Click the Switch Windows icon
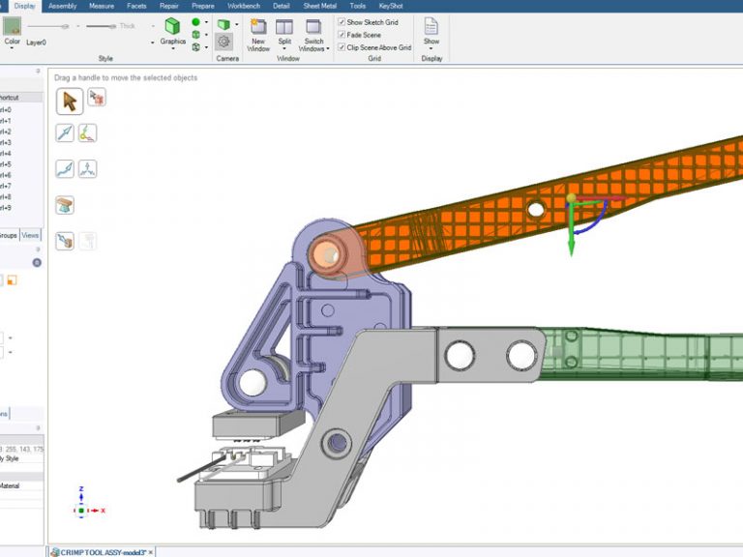This screenshot has height=557, width=743. (x=313, y=27)
